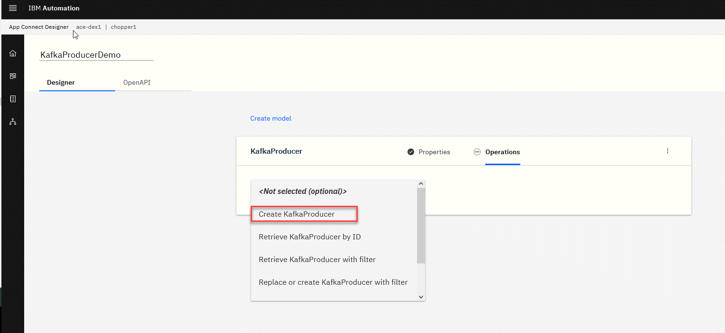This screenshot has height=333, width=725.
Task: Click the Operations ellipsis status icon
Action: tap(477, 152)
